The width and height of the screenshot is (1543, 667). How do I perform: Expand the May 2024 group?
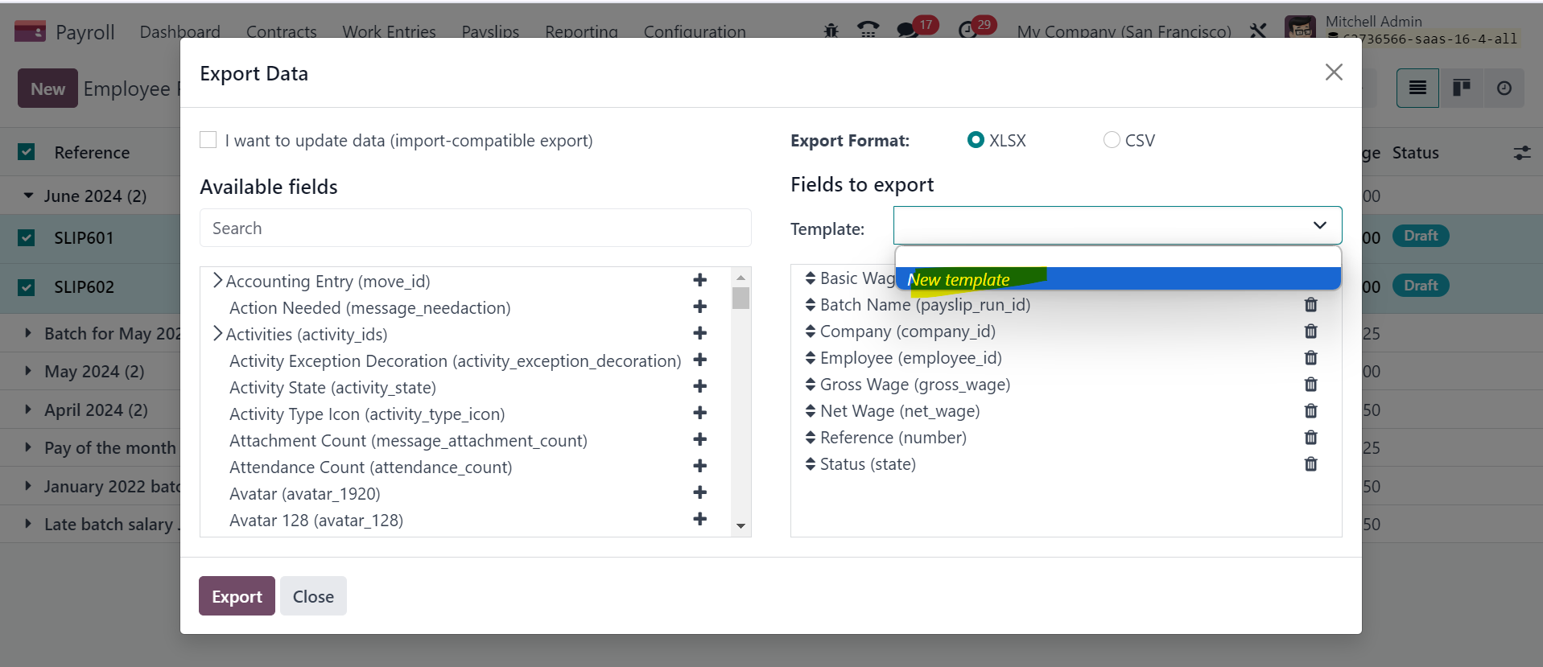pyautogui.click(x=29, y=371)
